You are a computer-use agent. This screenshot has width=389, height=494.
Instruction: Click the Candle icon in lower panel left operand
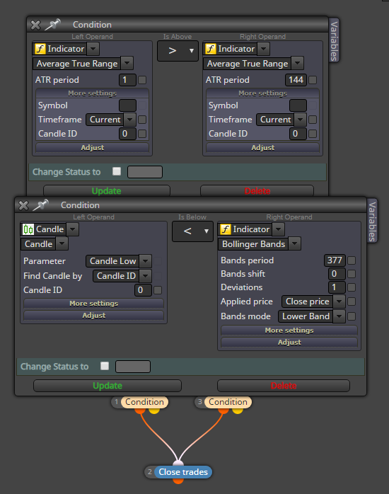(x=28, y=229)
